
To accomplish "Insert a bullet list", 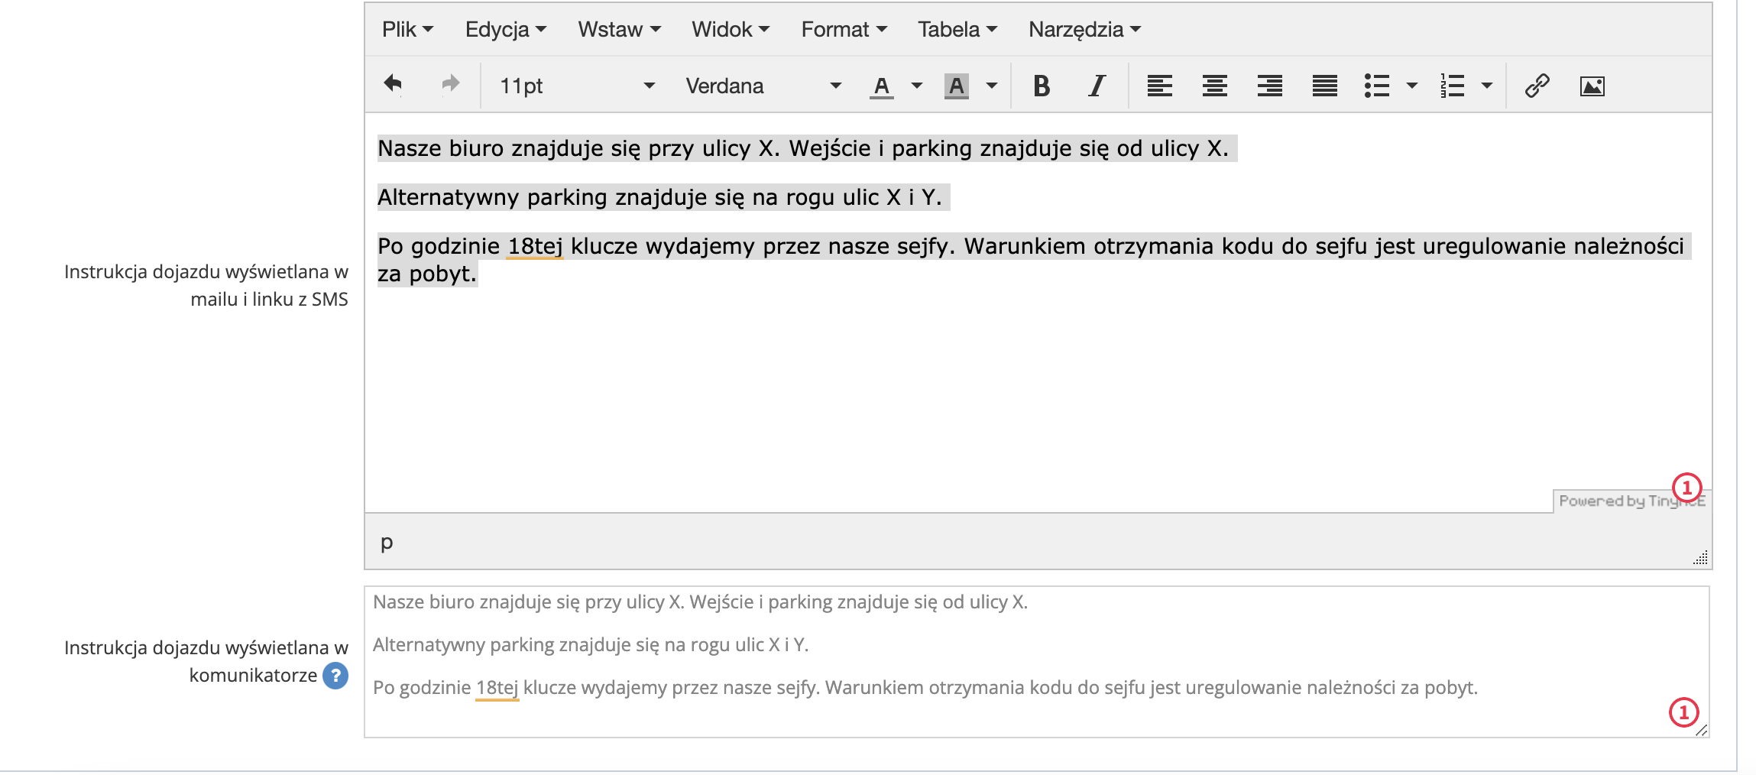I will 1377,86.
